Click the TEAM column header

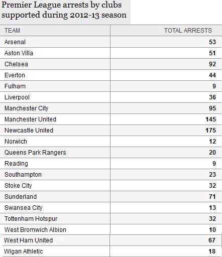coord(12,31)
